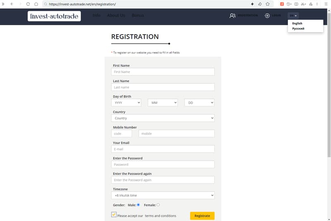
Task: Open the Timezone dropdown
Action: (163, 195)
